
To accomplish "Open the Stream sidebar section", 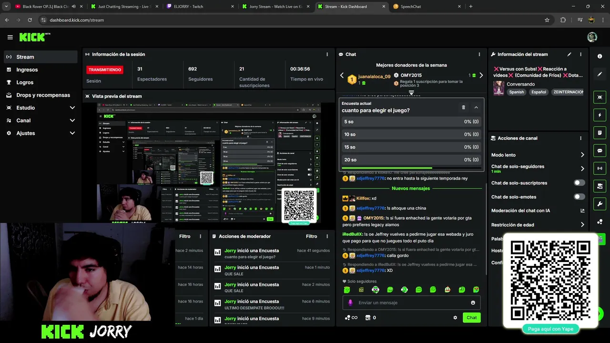I will pos(41,57).
